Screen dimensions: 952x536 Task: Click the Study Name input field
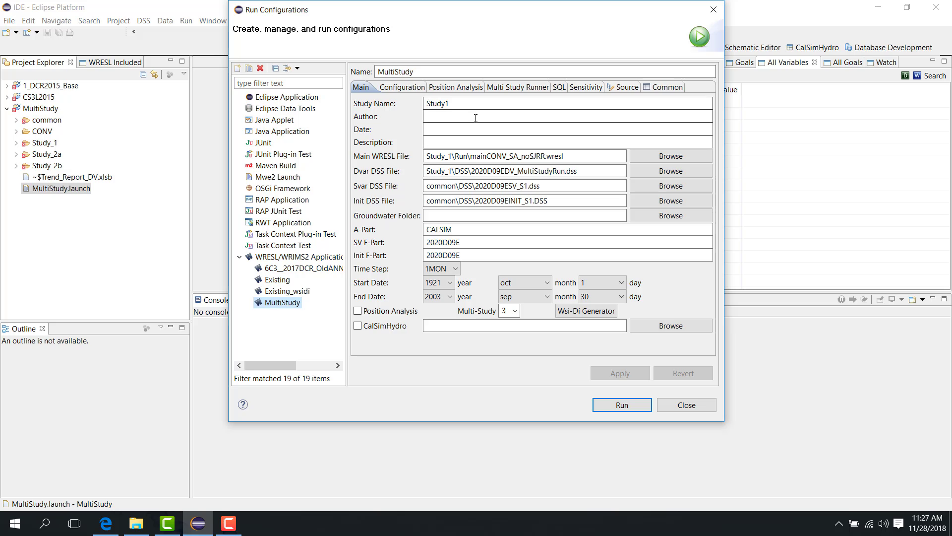coord(568,103)
